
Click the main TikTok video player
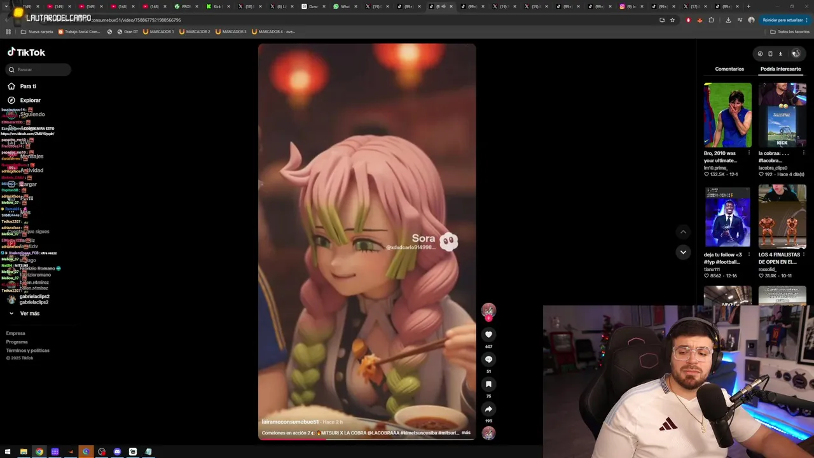click(367, 242)
